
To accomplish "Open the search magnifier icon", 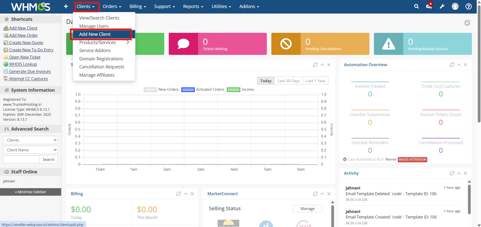I will [x=416, y=7].
